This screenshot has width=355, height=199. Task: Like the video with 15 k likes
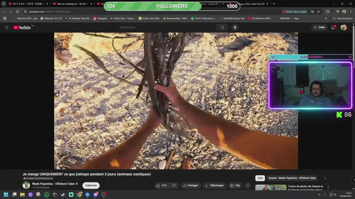point(161,185)
